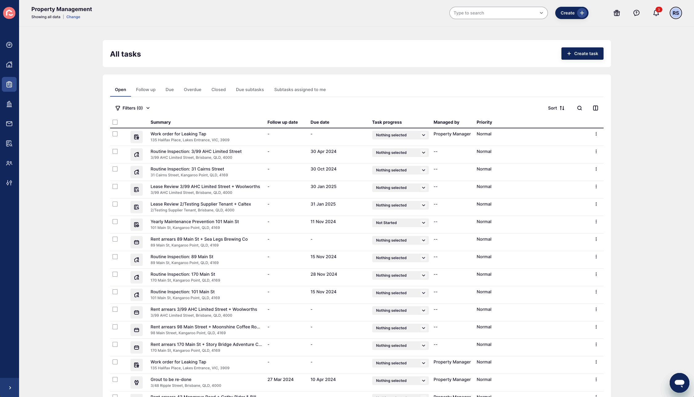Click the Create task button
This screenshot has width=694, height=397.
[x=582, y=54]
